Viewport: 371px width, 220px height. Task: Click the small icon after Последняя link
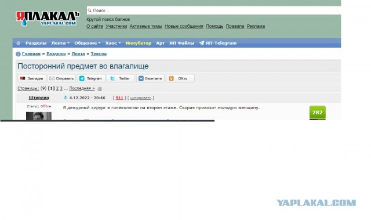coord(100,89)
